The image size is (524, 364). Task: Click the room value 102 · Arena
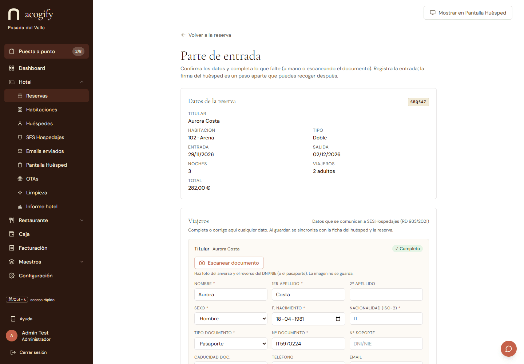pyautogui.click(x=201, y=138)
